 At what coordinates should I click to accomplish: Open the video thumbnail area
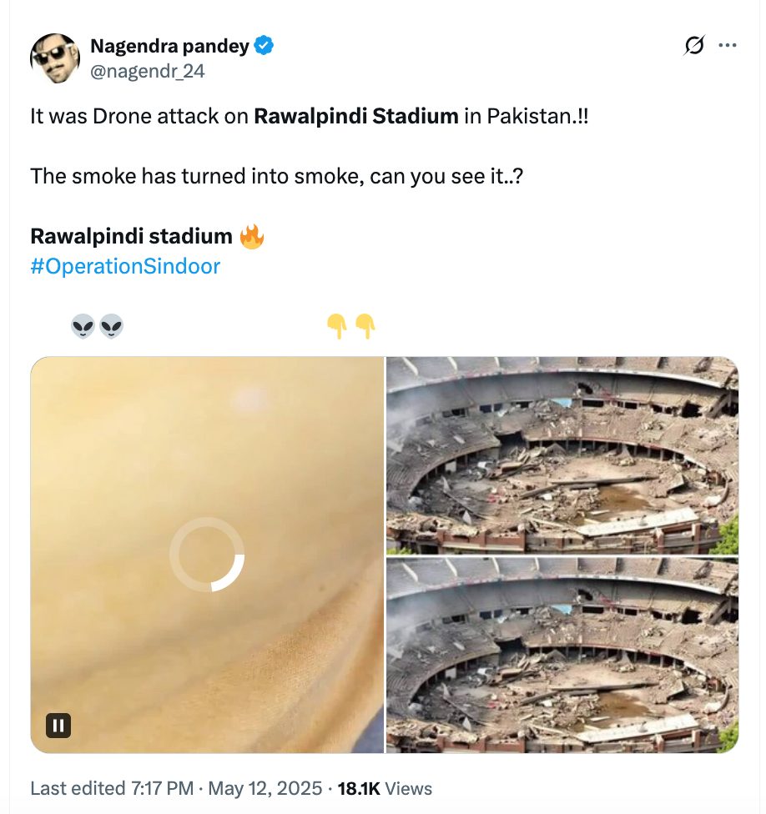[x=207, y=555]
